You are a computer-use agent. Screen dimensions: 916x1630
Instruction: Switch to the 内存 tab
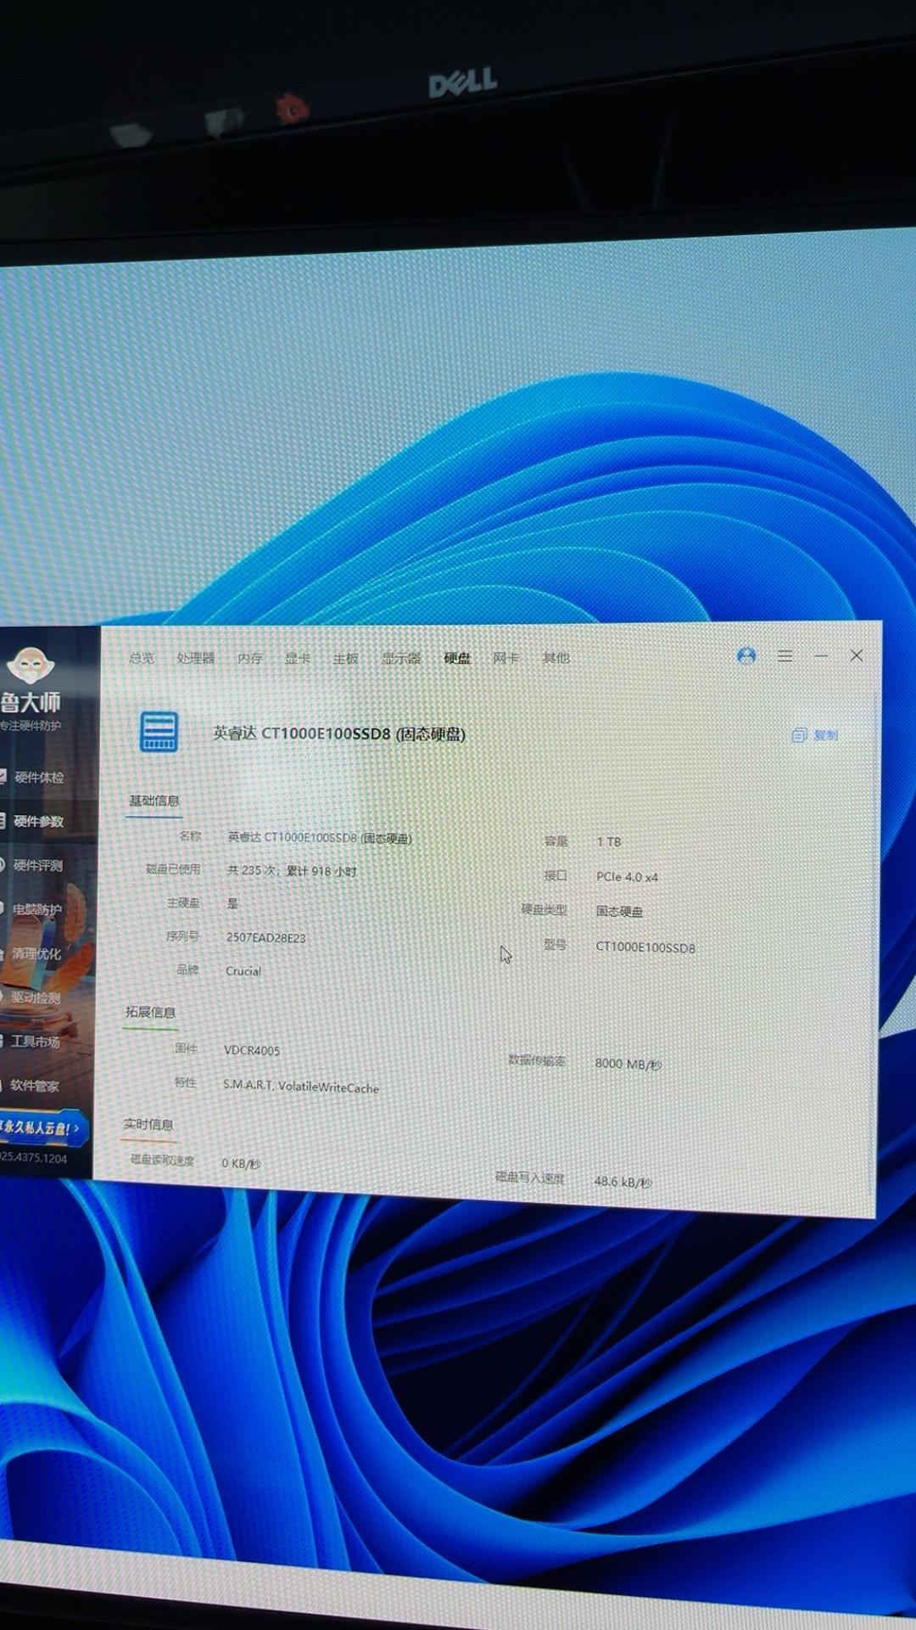tap(249, 658)
